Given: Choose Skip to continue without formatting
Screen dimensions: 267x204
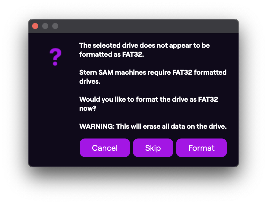Looking at the screenshot, I should 153,147.
